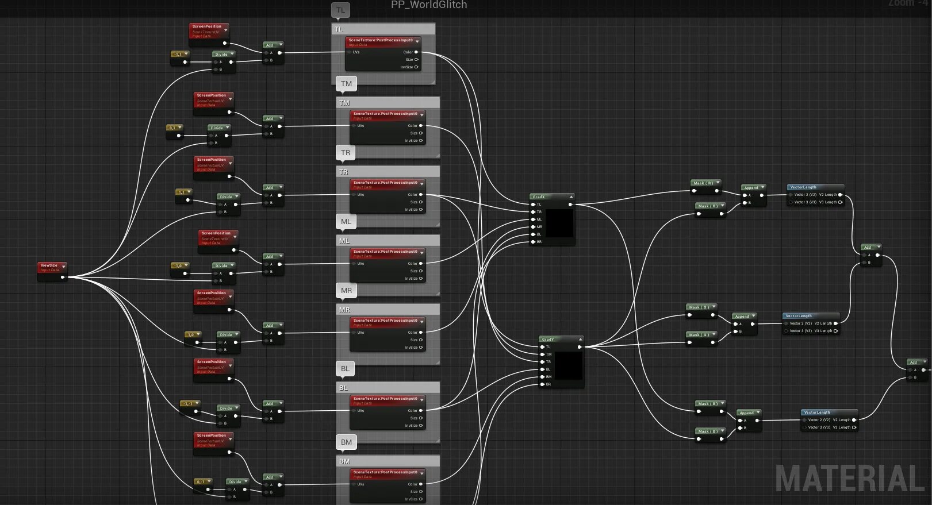
Task: Select the BL comment box title bar
Action: [x=388, y=388]
